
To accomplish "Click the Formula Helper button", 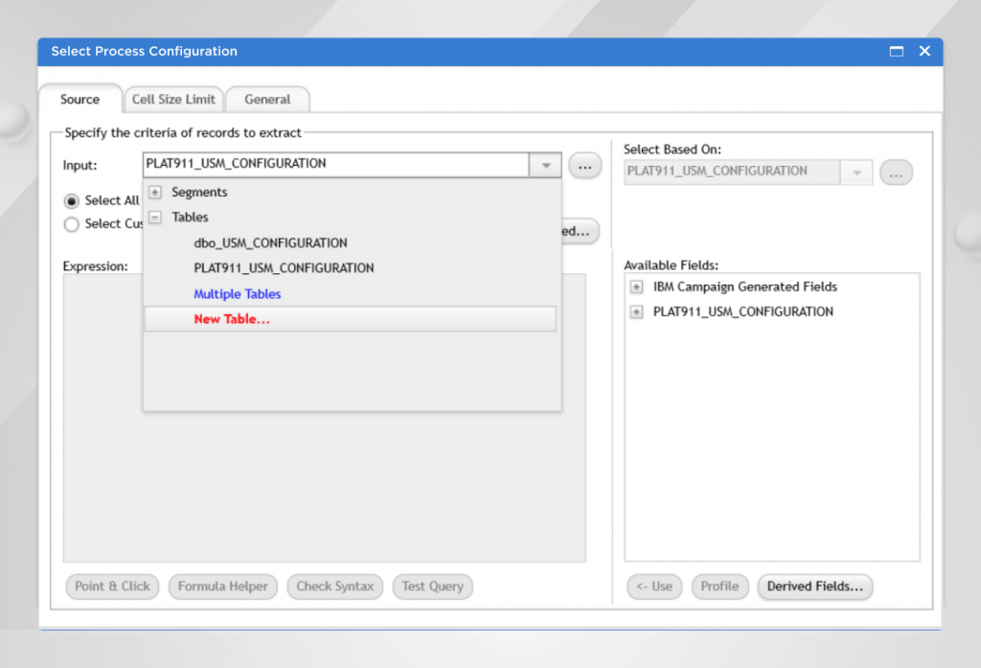I will pos(222,587).
